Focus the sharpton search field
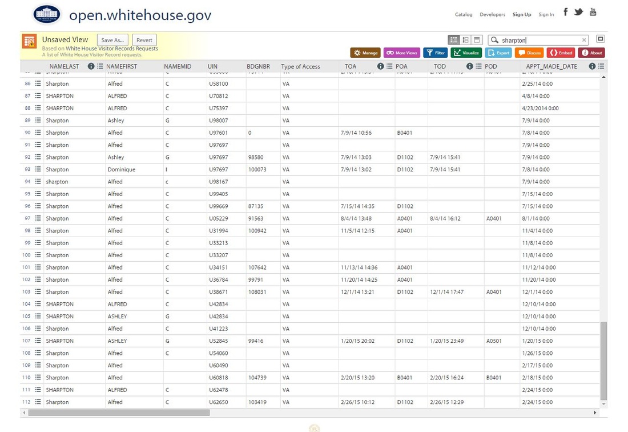 coord(540,40)
